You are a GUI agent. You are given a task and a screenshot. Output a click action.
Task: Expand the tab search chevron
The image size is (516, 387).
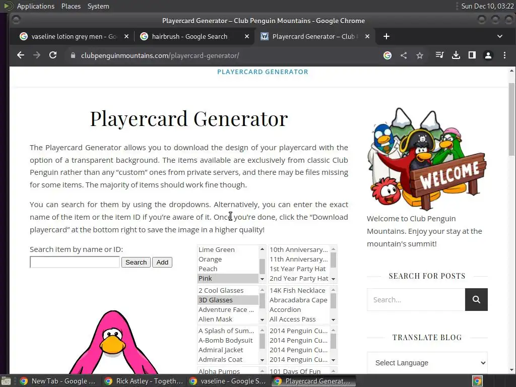pos(500,36)
